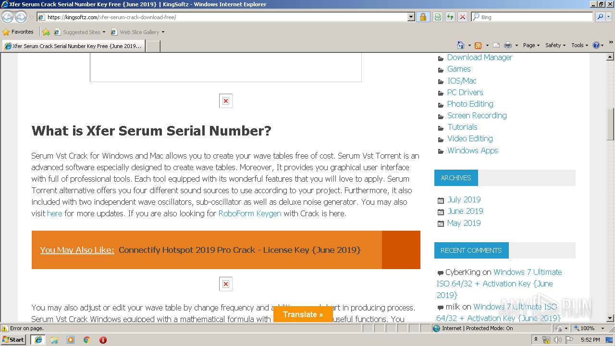Show hidden system tray icons

point(536,340)
